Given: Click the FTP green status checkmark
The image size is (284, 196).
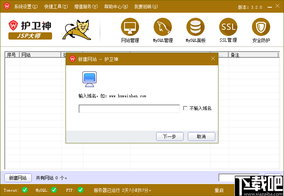Looking at the screenshot, I should (x=80, y=190).
